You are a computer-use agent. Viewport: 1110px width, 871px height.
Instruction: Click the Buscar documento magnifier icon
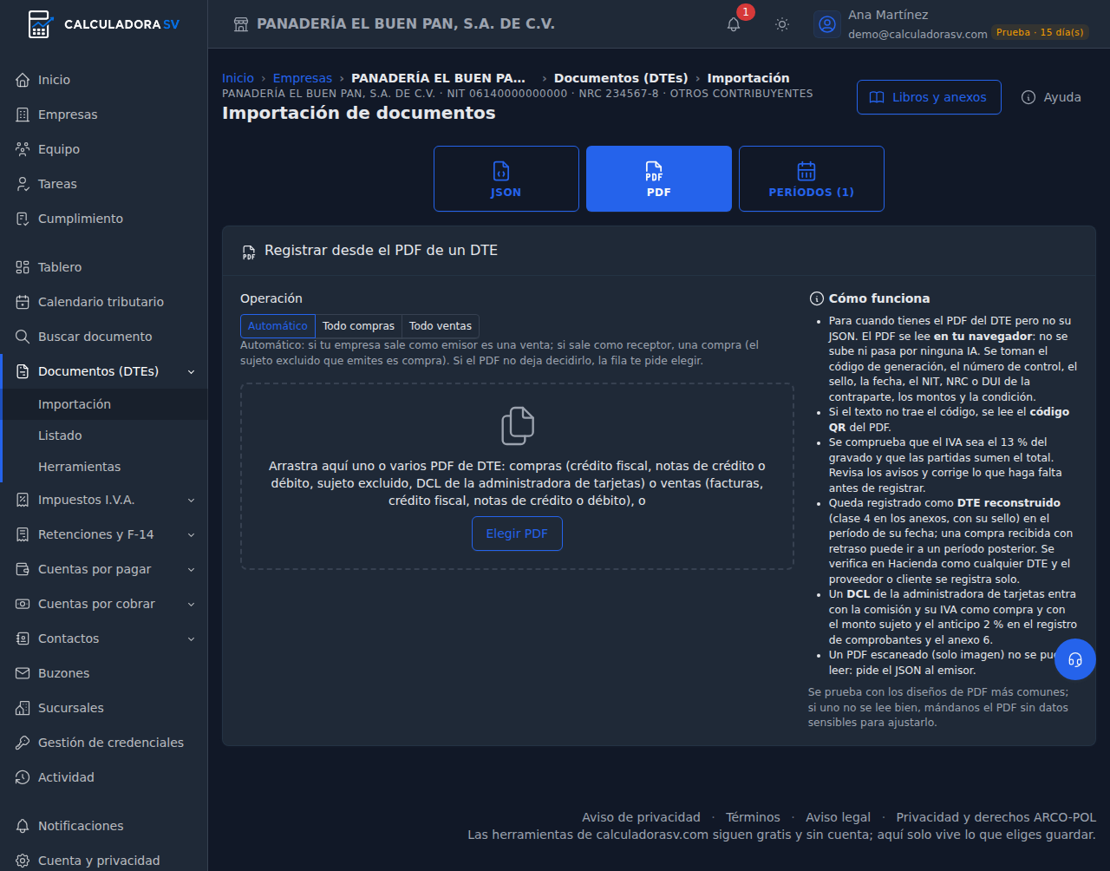23,337
